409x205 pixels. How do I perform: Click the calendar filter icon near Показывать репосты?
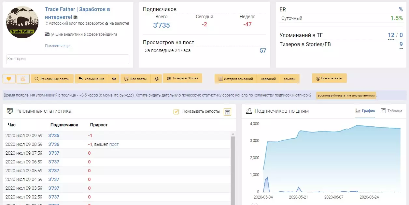pyautogui.click(x=228, y=112)
